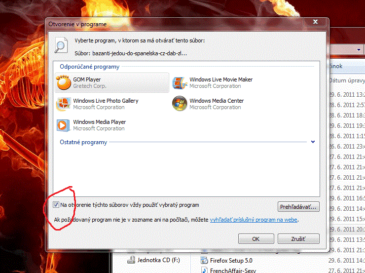
Task: Click the 'Windows Media Center' name text
Action: (x=217, y=101)
